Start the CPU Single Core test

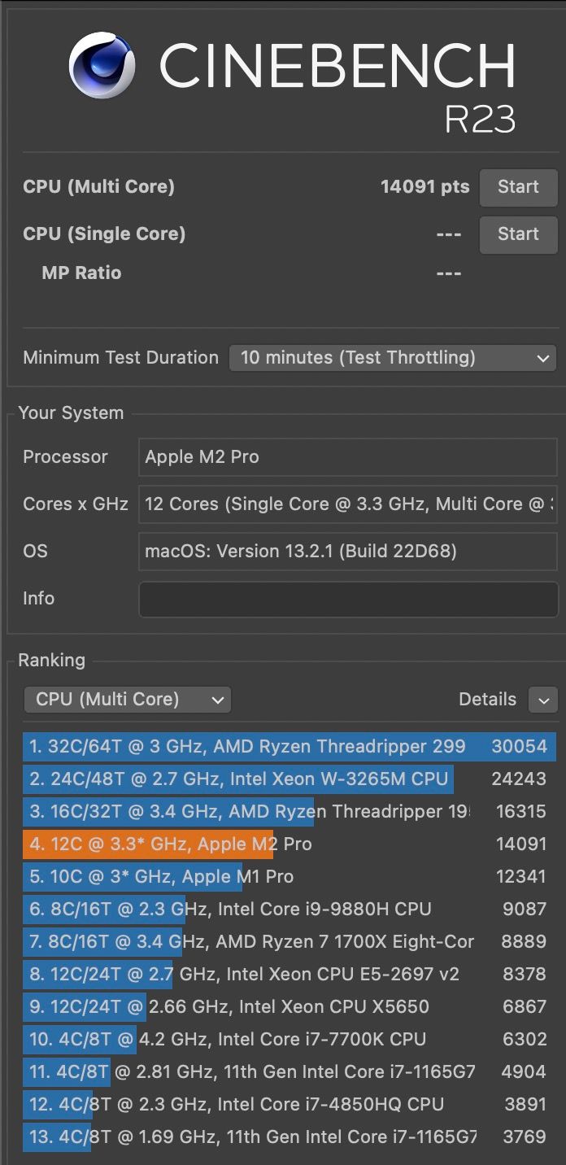(x=518, y=234)
